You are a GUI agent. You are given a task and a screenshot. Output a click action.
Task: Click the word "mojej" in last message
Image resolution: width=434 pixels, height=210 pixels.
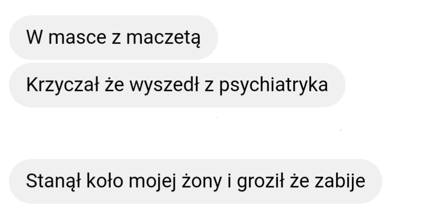pyautogui.click(x=153, y=182)
